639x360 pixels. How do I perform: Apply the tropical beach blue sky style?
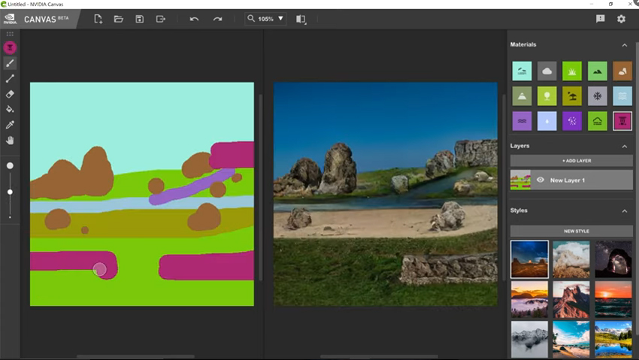(571, 339)
